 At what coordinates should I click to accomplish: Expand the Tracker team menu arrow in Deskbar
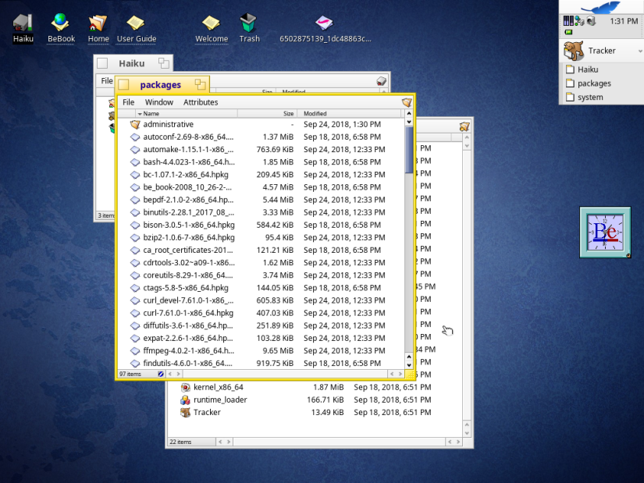click(639, 51)
